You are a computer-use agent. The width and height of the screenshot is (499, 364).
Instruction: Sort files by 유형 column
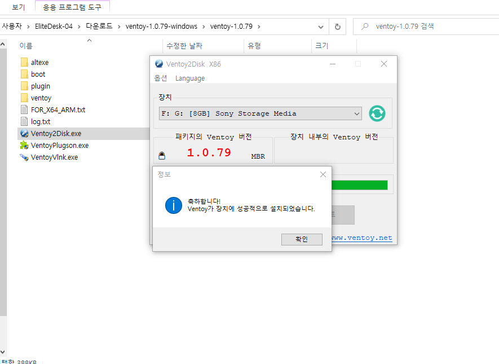(x=254, y=46)
